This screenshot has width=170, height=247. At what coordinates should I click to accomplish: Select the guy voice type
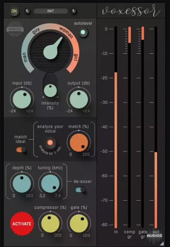(x=36, y=30)
